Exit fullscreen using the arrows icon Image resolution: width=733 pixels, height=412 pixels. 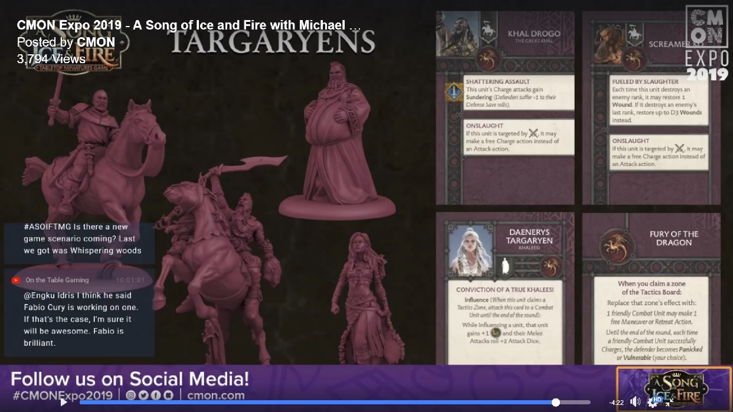670,403
